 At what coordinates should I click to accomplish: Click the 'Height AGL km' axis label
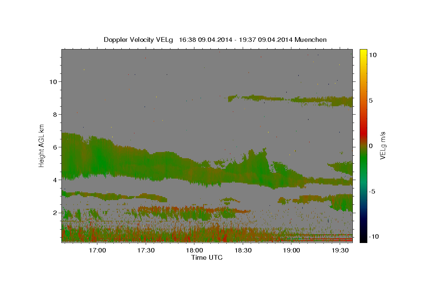(x=42, y=146)
